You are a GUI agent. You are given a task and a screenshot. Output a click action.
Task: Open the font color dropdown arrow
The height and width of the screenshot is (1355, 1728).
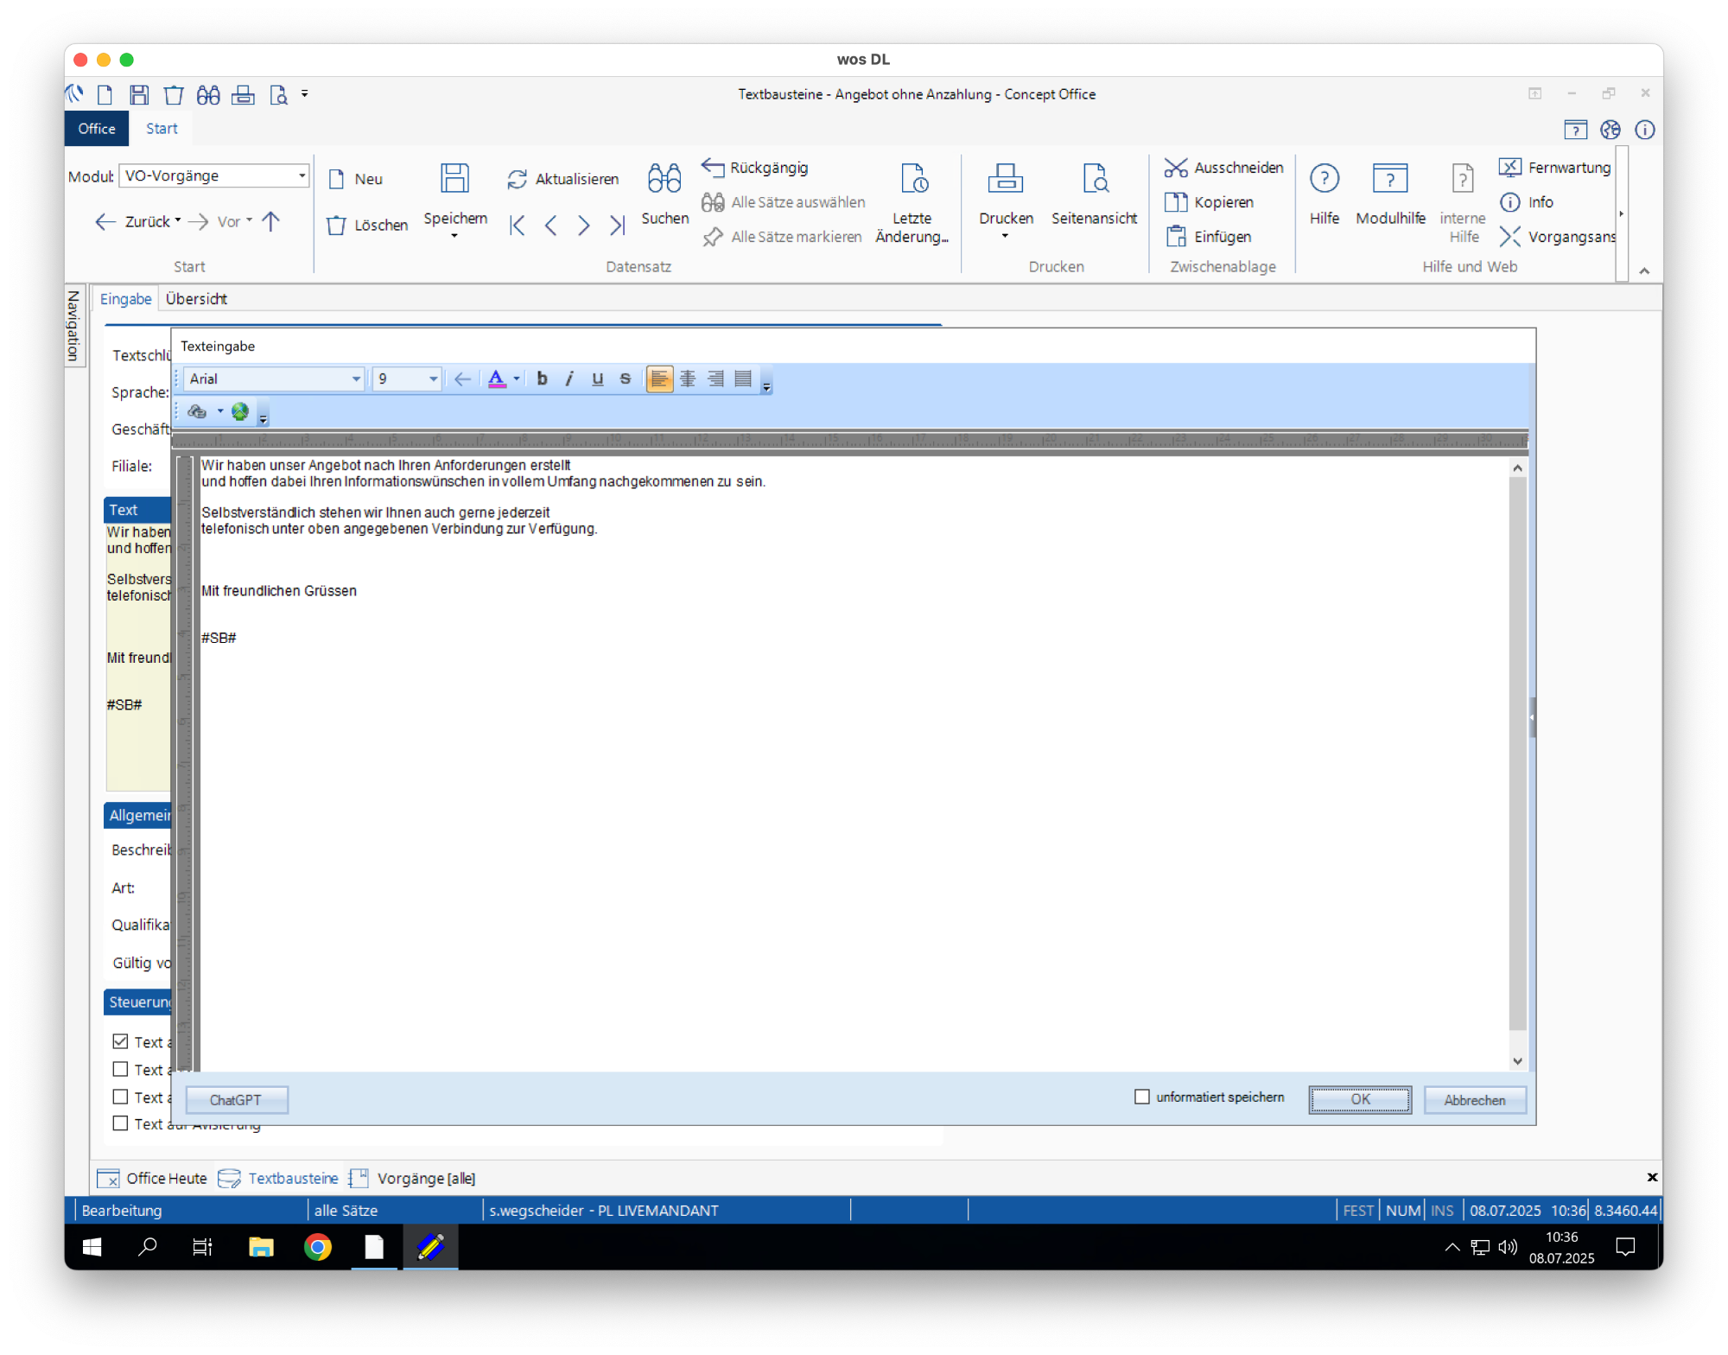[517, 379]
